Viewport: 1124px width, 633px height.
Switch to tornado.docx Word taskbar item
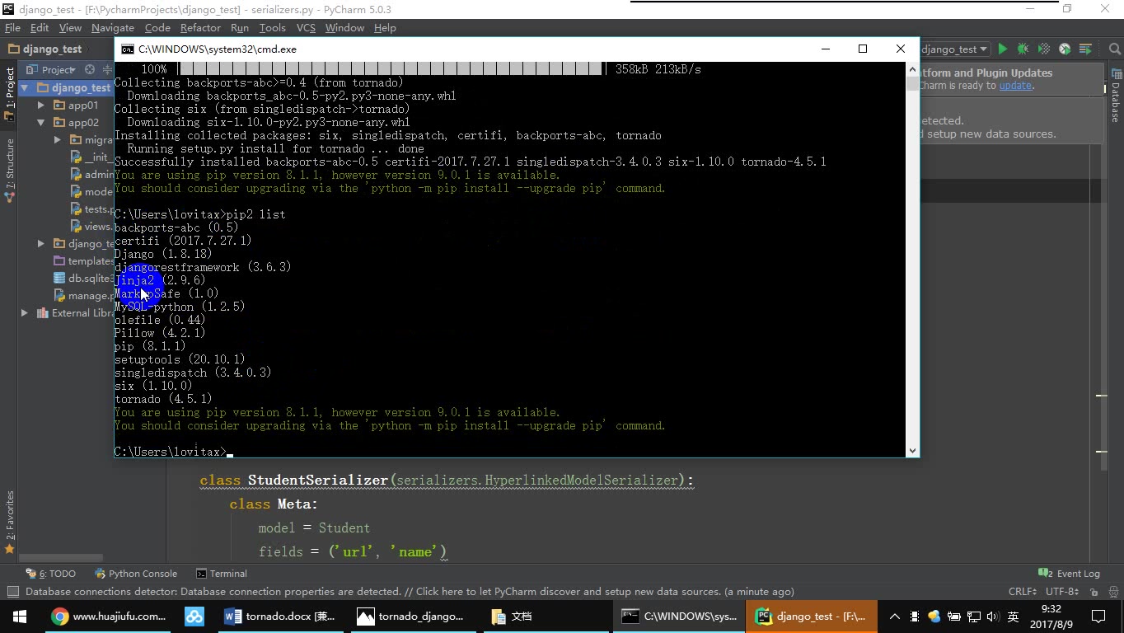[280, 617]
